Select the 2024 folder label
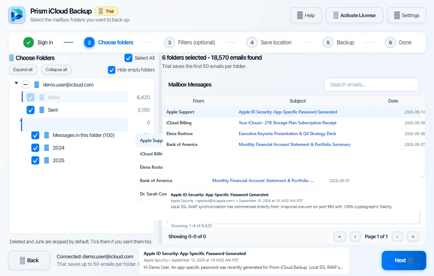This screenshot has height=276, width=434. pyautogui.click(x=59, y=148)
